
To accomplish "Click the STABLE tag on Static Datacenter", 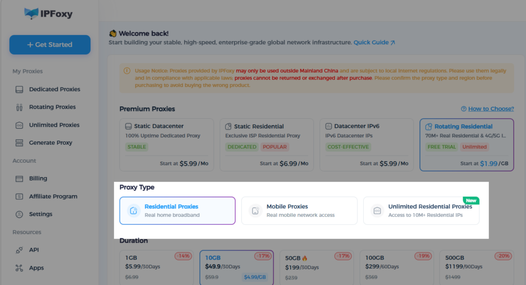I will pyautogui.click(x=137, y=147).
